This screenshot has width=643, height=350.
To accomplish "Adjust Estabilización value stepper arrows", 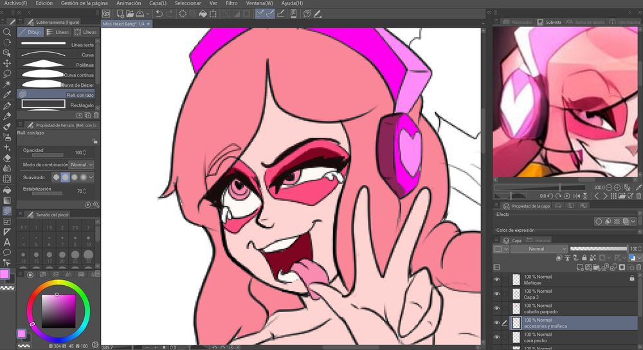I will [x=84, y=191].
